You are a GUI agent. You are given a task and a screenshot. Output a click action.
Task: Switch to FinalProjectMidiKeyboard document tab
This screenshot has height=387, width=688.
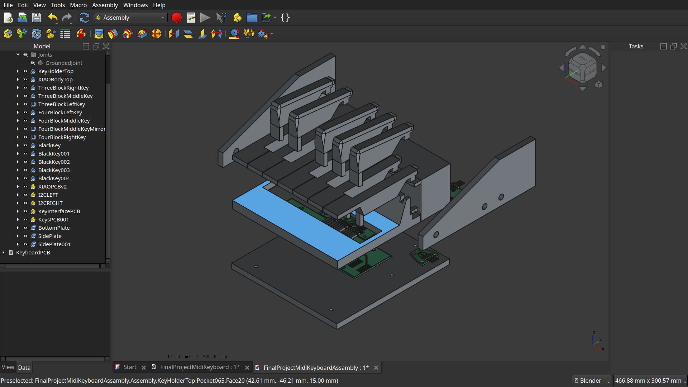(200, 367)
